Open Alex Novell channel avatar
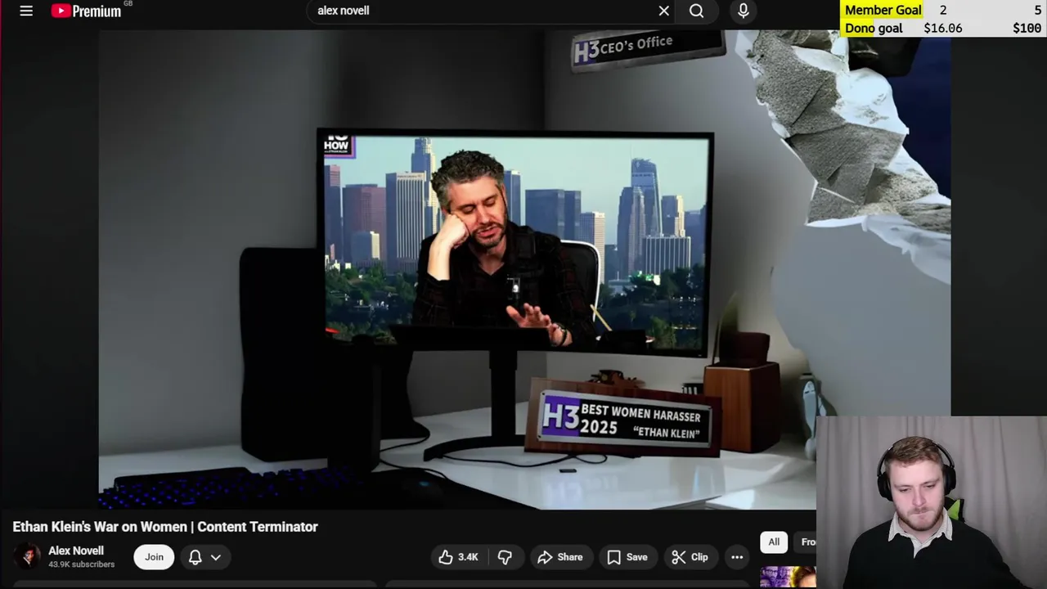The image size is (1047, 589). coord(27,556)
